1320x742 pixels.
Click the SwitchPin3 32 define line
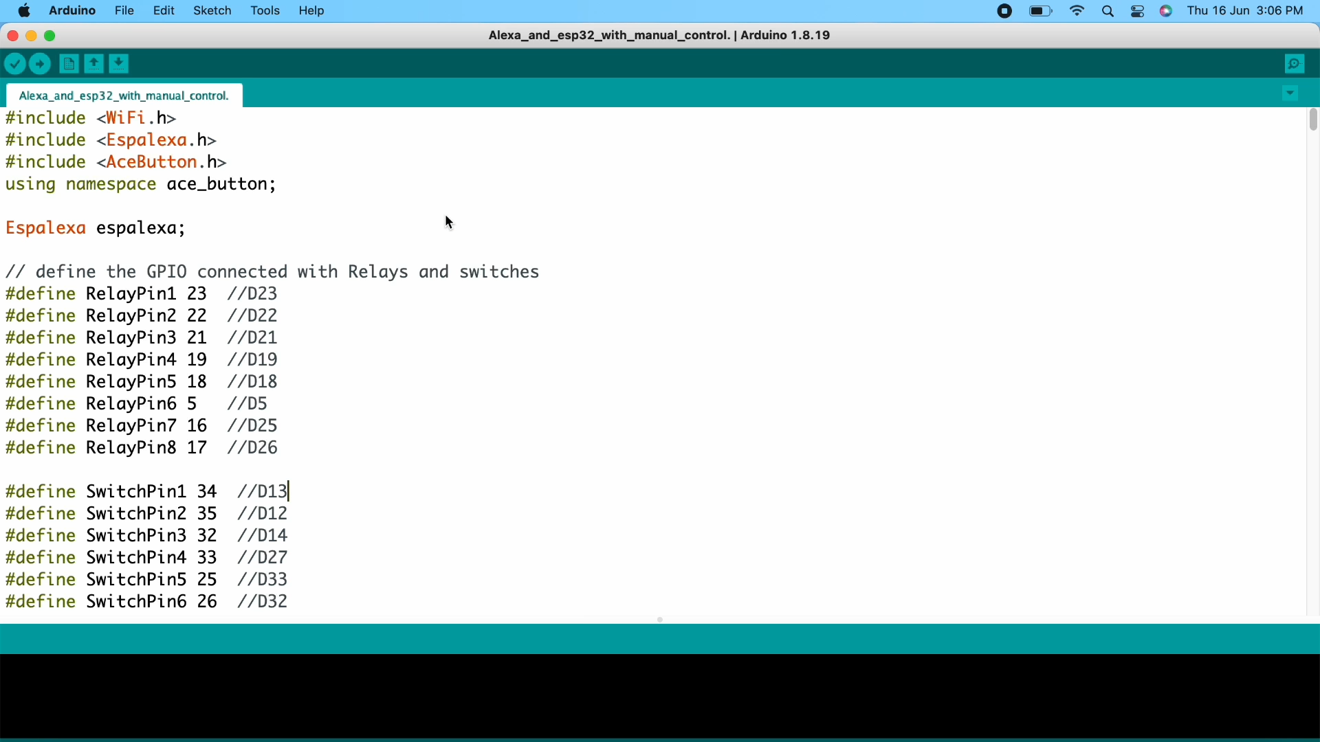click(x=147, y=537)
